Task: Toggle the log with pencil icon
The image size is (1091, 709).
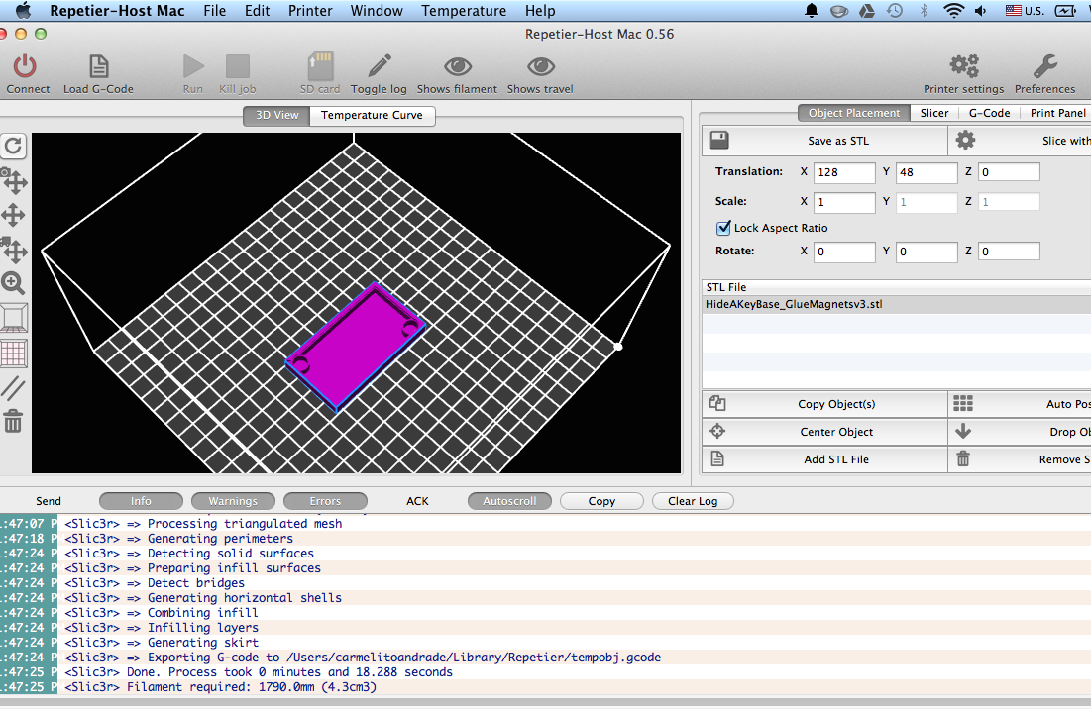Action: point(380,66)
